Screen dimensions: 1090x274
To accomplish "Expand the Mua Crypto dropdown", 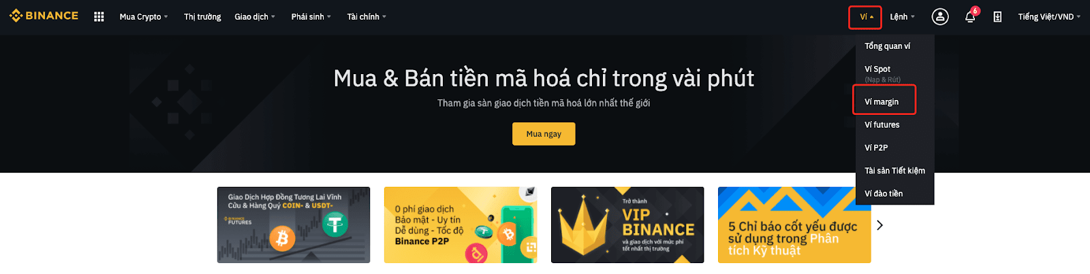I will pyautogui.click(x=144, y=17).
